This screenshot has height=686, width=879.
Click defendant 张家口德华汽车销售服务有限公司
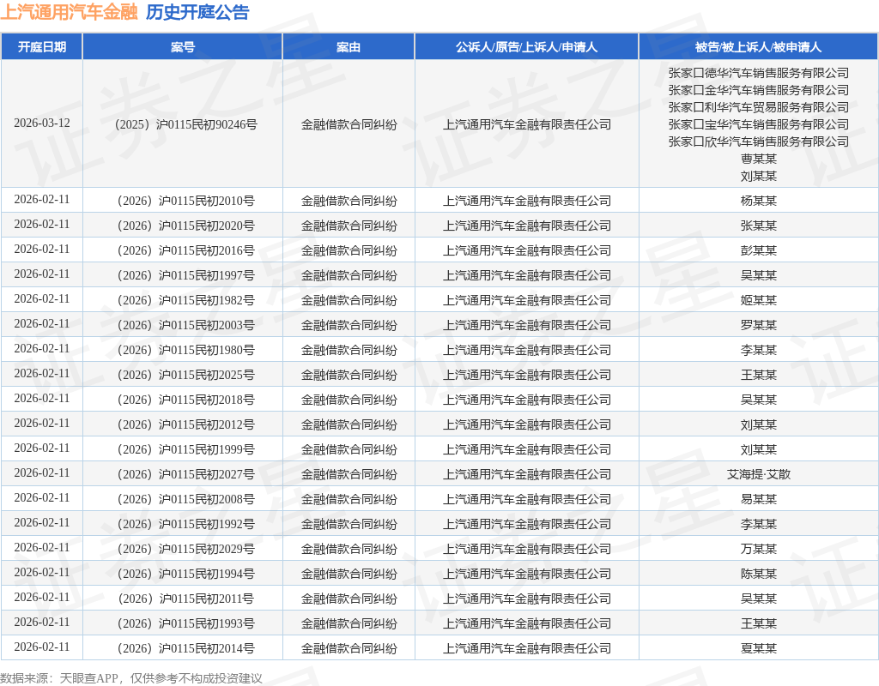pyautogui.click(x=758, y=73)
